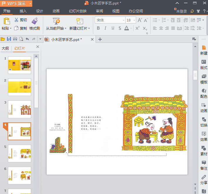Select slide 5 thumbnail in slide panel
Viewport: 208px width, 194px height.
19,153
